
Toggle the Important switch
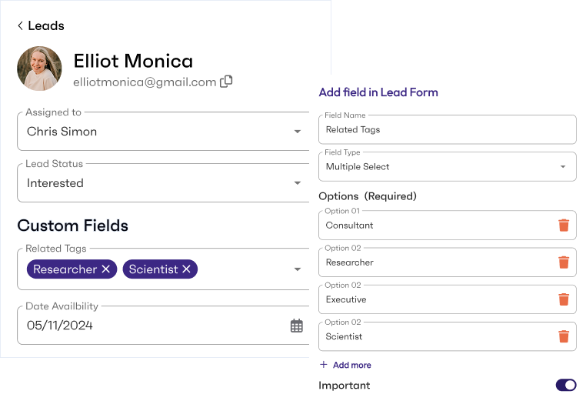[x=565, y=385]
